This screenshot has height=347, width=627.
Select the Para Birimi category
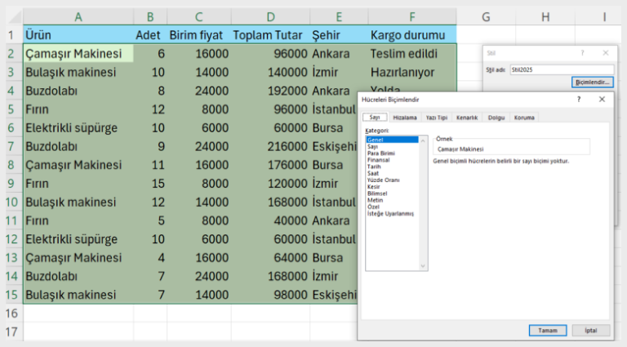[x=392, y=153]
